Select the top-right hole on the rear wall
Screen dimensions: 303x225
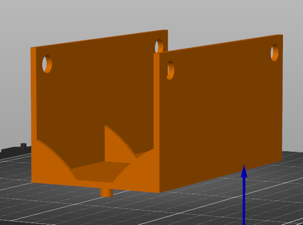click(159, 47)
